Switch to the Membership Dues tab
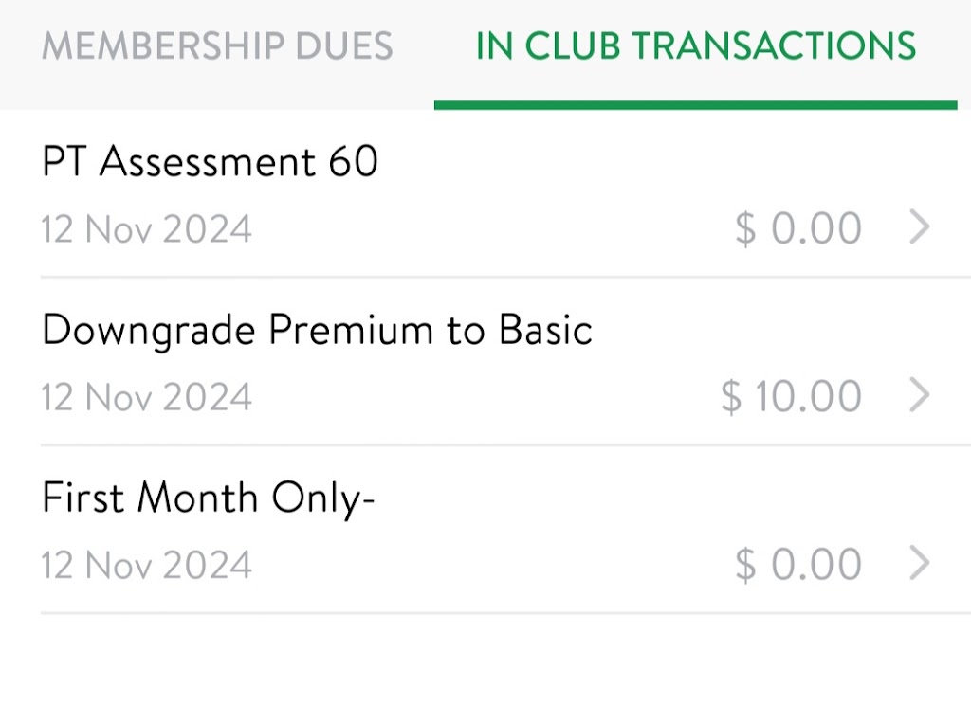This screenshot has width=971, height=706. coord(217,46)
